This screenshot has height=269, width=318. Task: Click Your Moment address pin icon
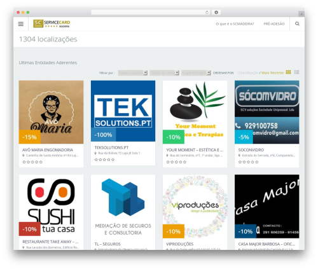167,155
